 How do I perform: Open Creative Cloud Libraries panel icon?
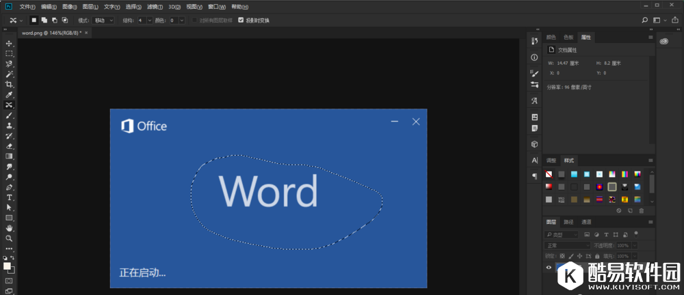663,42
